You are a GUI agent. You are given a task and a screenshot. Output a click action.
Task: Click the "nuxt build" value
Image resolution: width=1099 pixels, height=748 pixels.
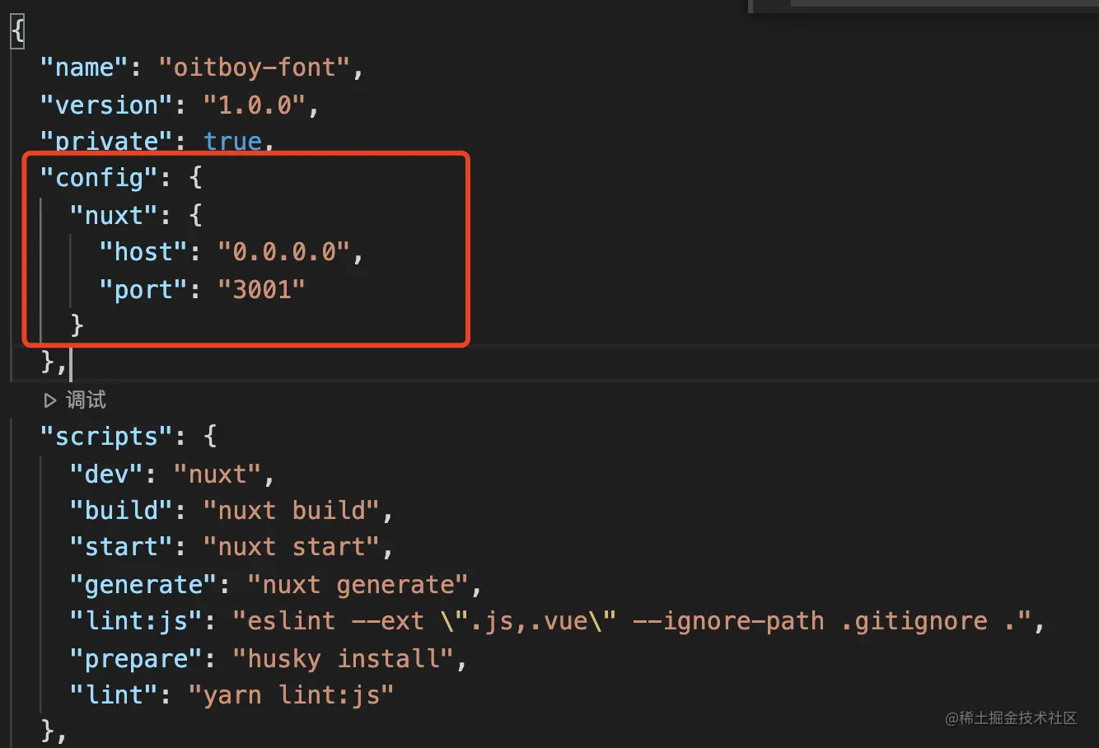pos(292,510)
